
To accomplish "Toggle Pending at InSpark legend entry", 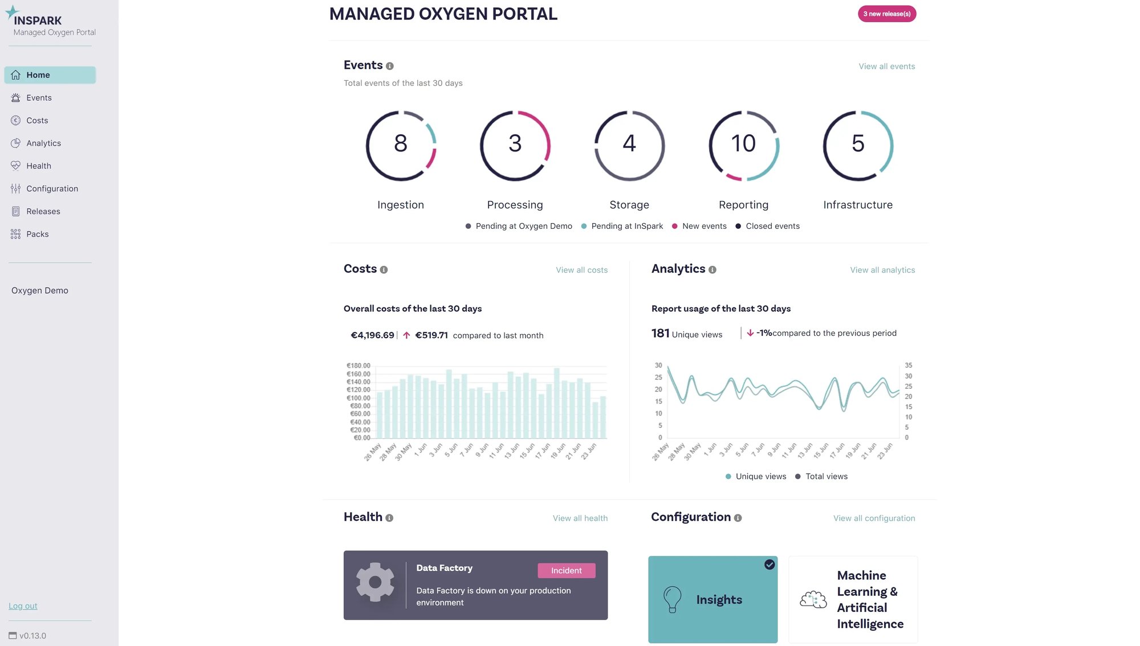I will point(622,227).
